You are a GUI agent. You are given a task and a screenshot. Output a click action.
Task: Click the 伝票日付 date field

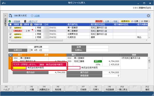(38, 50)
